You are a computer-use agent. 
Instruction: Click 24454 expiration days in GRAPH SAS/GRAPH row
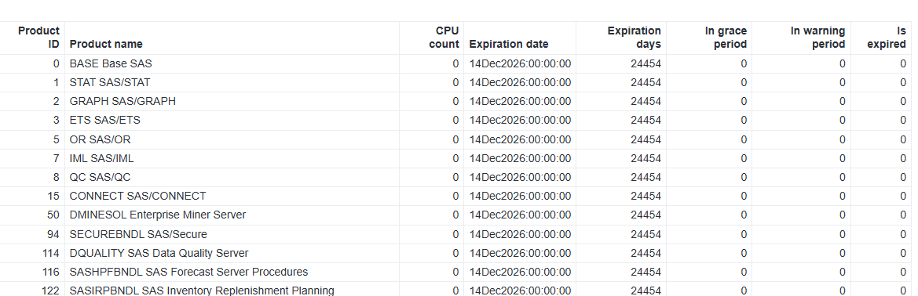point(621,102)
